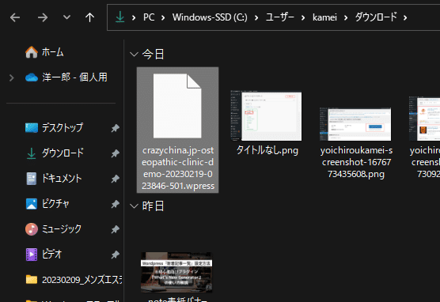Click pin icon beside ピクチャ
Image resolution: width=440 pixels, height=302 pixels.
coord(115,204)
